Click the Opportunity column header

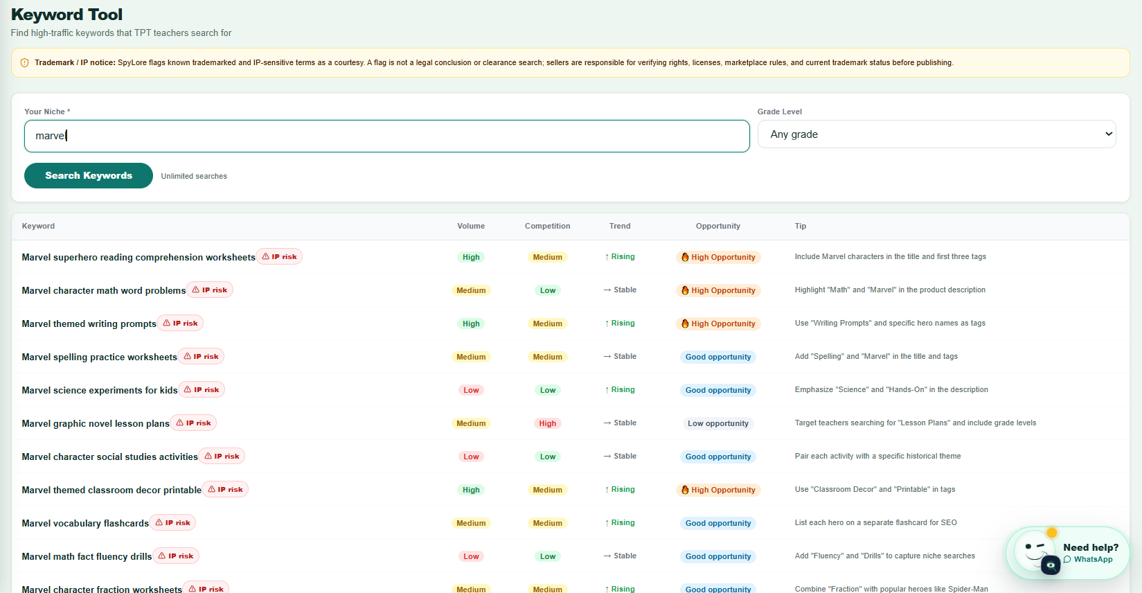[718, 227]
